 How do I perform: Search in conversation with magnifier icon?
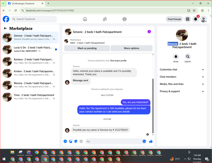pos(188,57)
